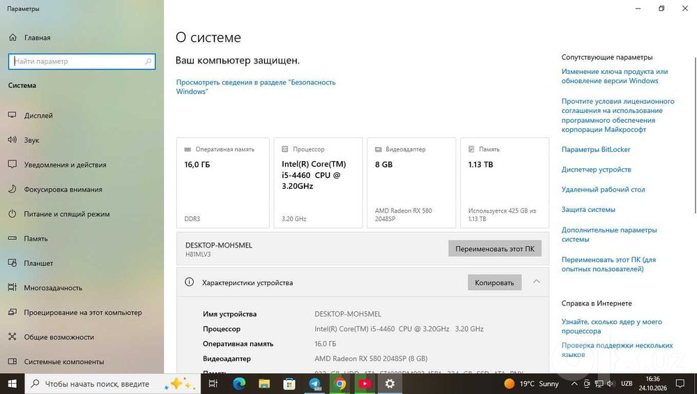The image size is (697, 394).
Task: Open Питание и спящий режим section
Action: 67,214
